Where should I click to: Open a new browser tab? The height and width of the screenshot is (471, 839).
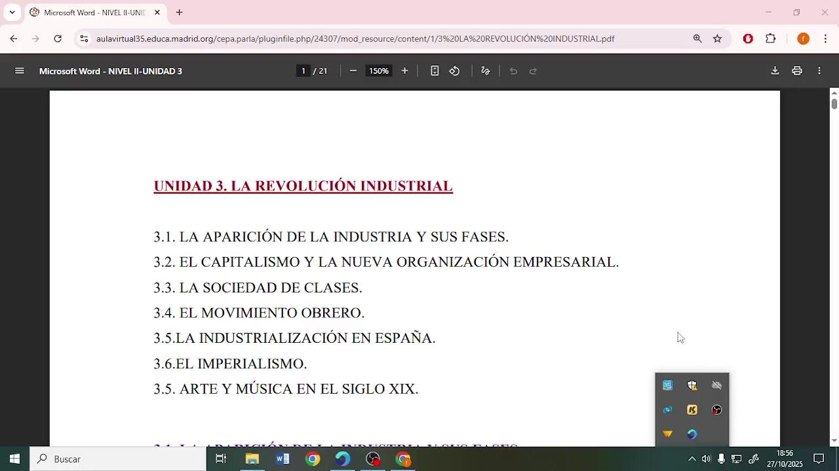[179, 12]
